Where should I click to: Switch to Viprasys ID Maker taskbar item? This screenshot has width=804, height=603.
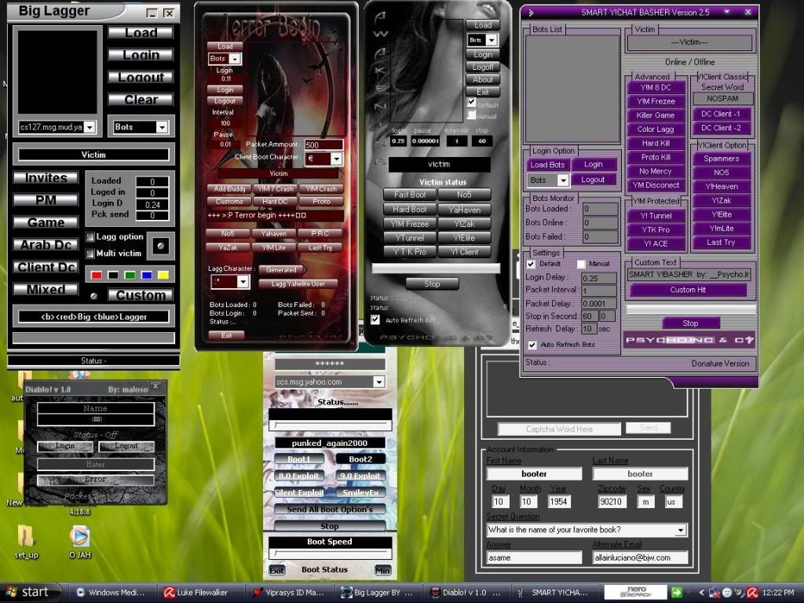pyautogui.click(x=290, y=592)
